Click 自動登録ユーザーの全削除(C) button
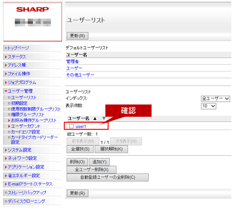Viewport: 234px width, 209px height. click(x=107, y=177)
